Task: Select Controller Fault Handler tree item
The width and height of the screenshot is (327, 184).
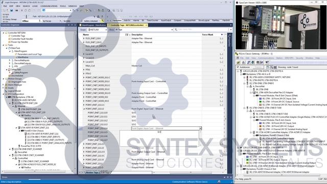Action: (x=22, y=39)
